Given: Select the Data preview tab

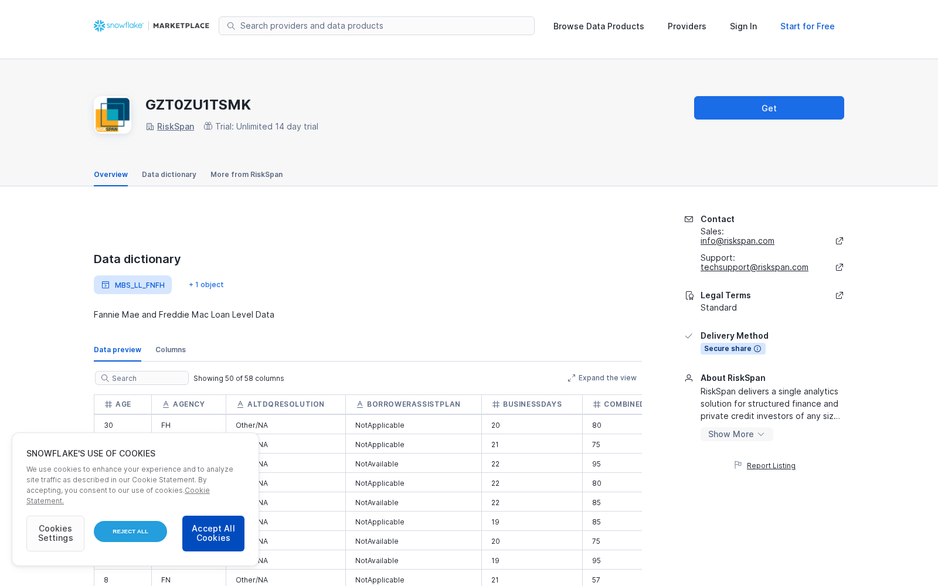Looking at the screenshot, I should click(117, 350).
